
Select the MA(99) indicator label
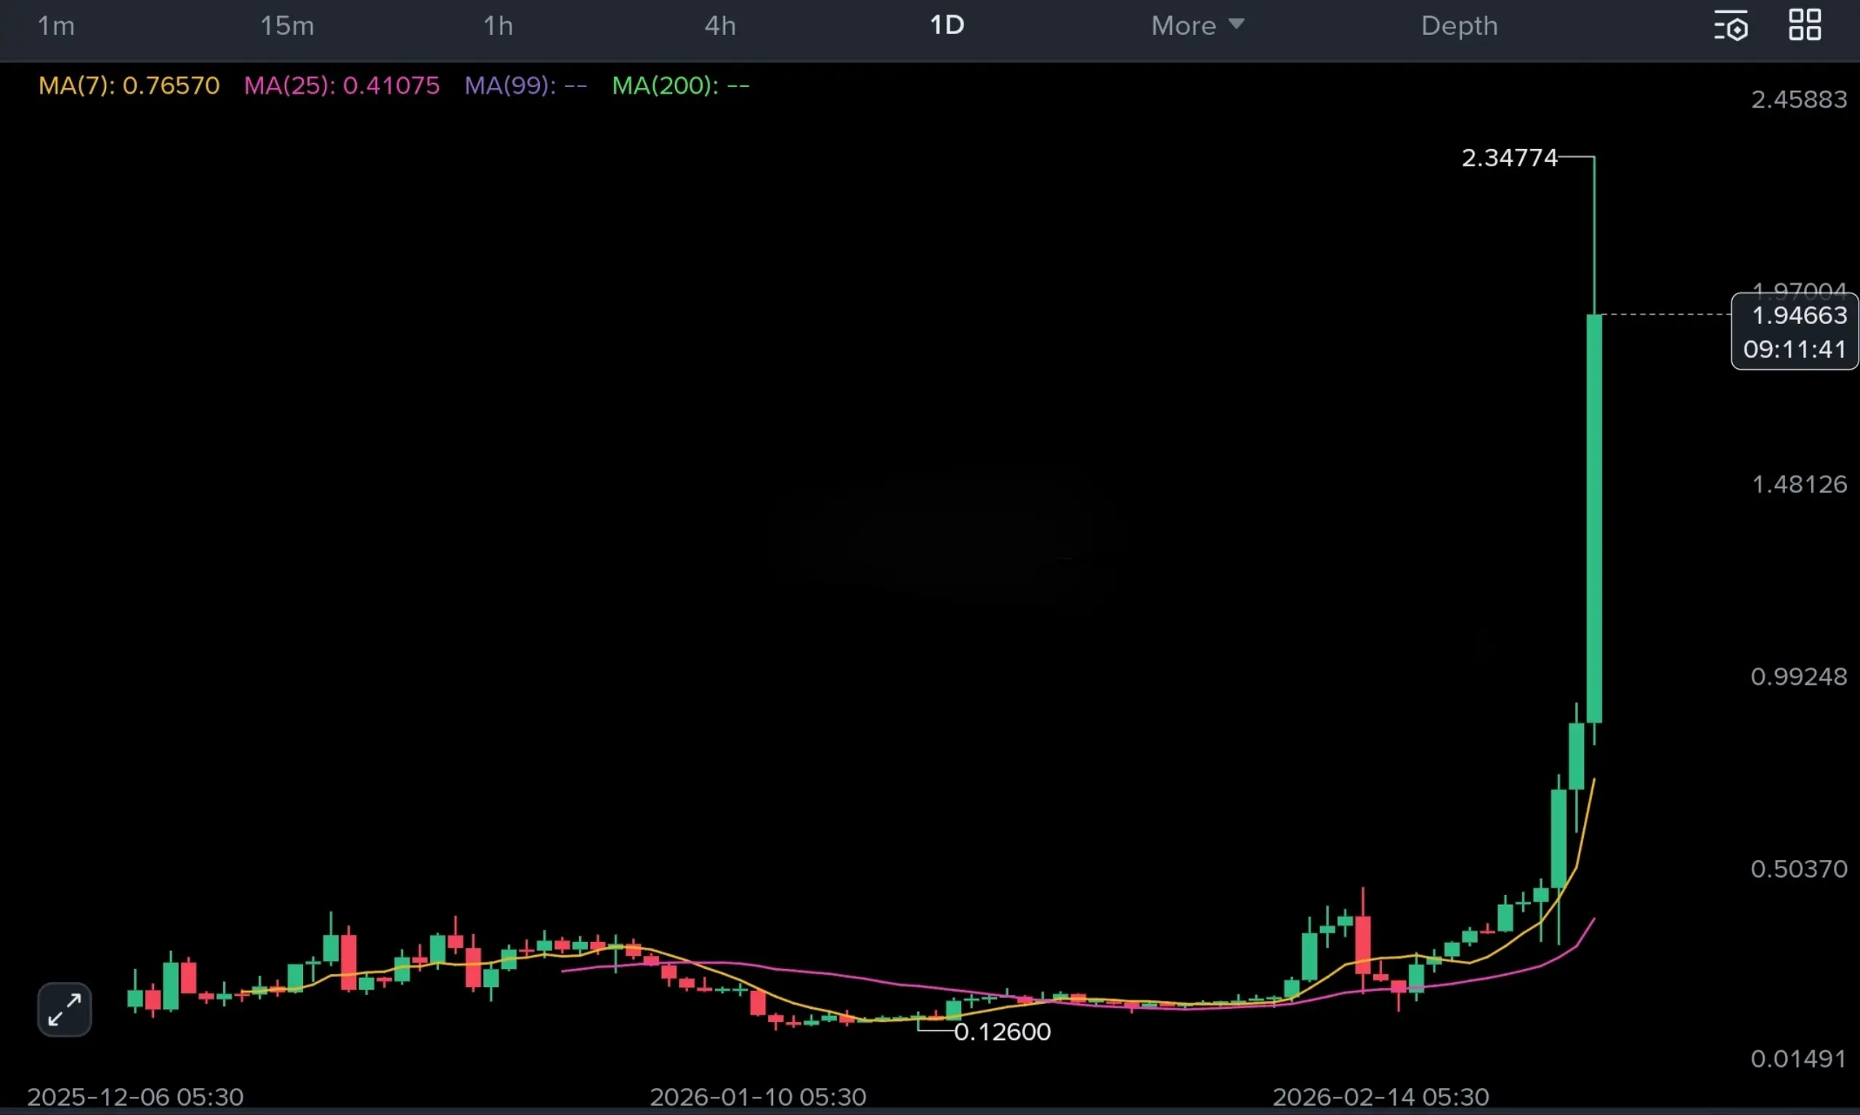525,86
